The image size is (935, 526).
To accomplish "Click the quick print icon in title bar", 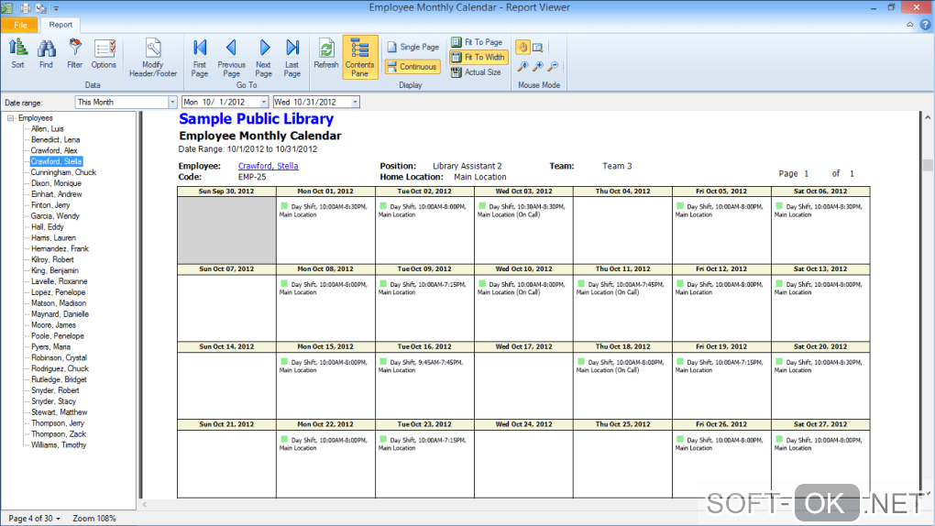I will [26, 8].
